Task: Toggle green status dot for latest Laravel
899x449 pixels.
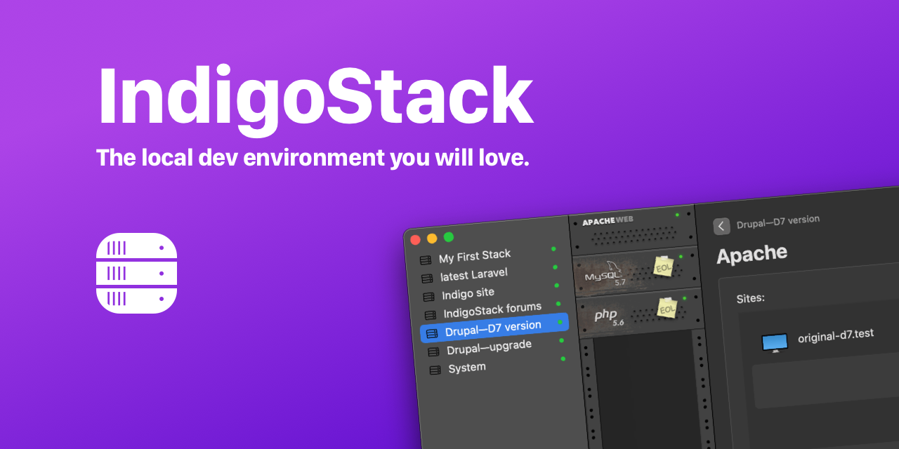Action: [x=555, y=267]
